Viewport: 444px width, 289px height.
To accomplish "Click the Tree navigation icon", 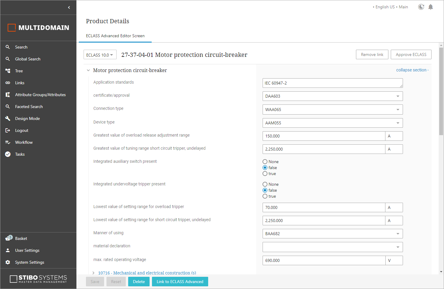I will click(8, 71).
